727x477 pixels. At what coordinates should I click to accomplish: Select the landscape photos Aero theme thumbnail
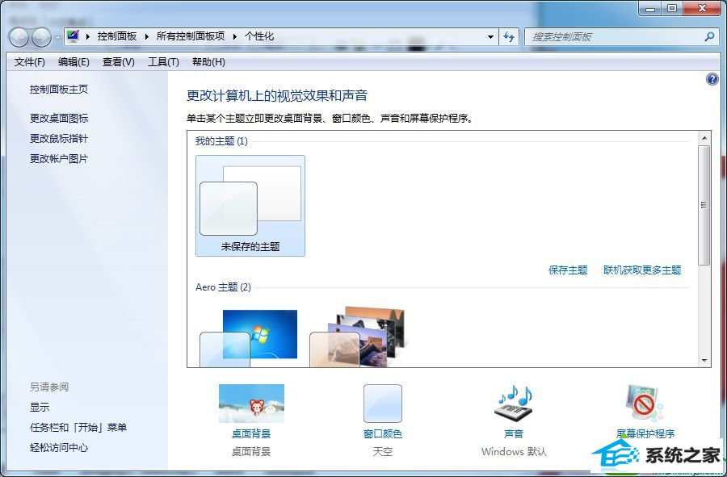point(358,337)
